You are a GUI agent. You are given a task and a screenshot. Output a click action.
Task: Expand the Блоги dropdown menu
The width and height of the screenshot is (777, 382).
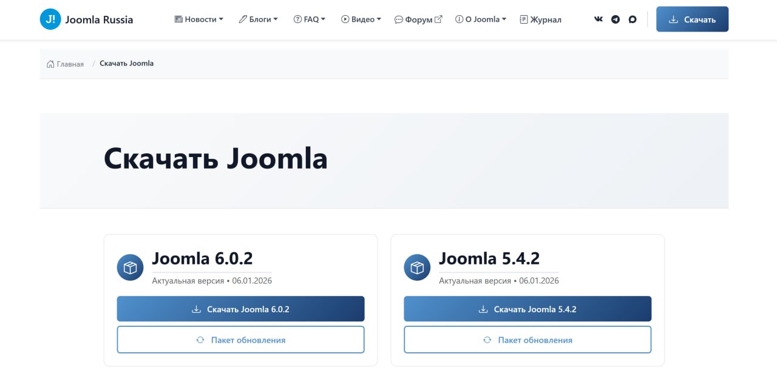pos(259,19)
